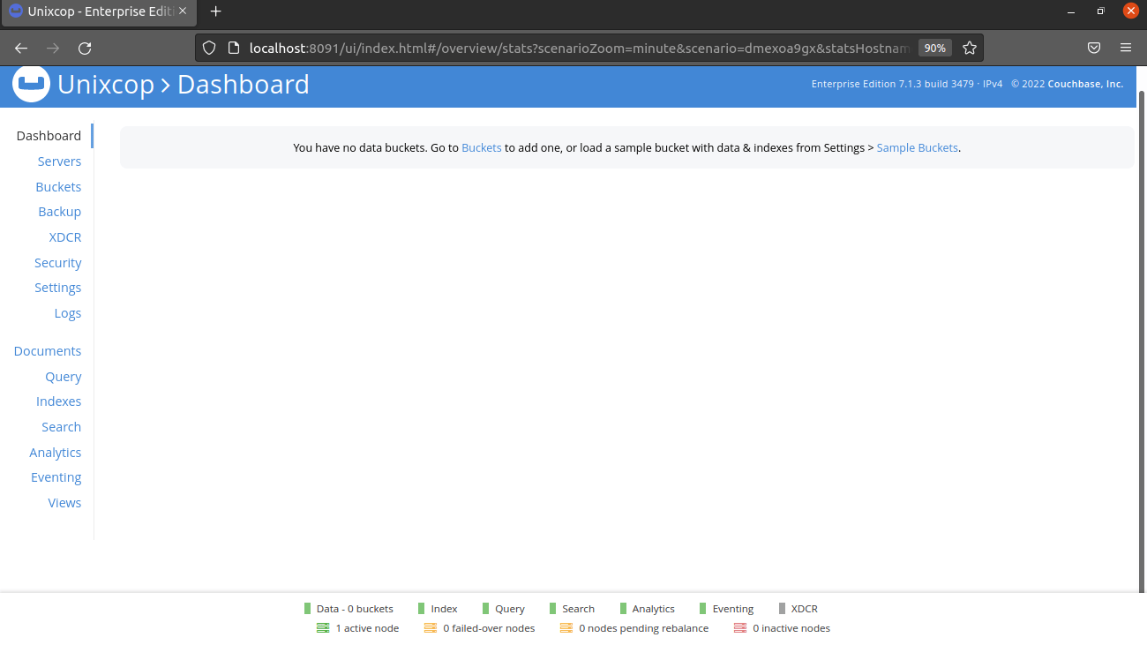Click 'Enterprise Edition 7.1.3 build 3479' text
The image size is (1147, 645).
pyautogui.click(x=893, y=85)
